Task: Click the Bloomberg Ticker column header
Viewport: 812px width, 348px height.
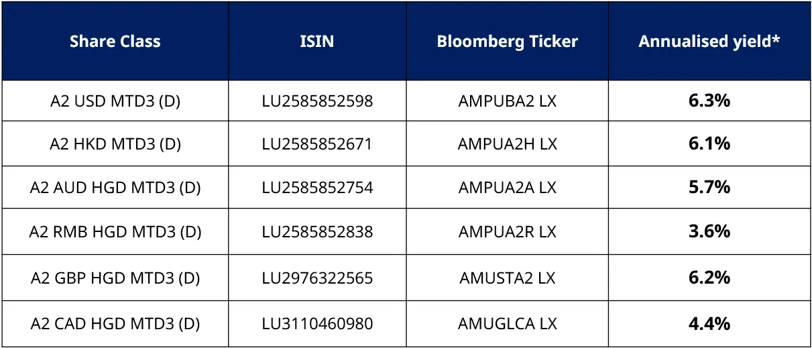Action: (507, 42)
